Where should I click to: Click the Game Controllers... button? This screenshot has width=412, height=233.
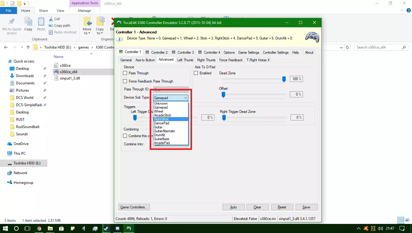coord(134,207)
